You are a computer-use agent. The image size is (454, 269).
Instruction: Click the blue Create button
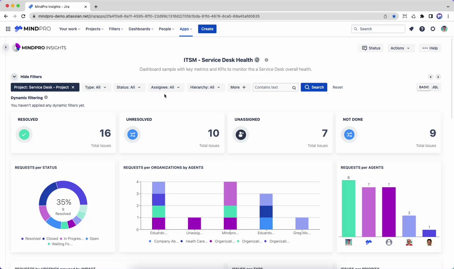[x=207, y=29]
